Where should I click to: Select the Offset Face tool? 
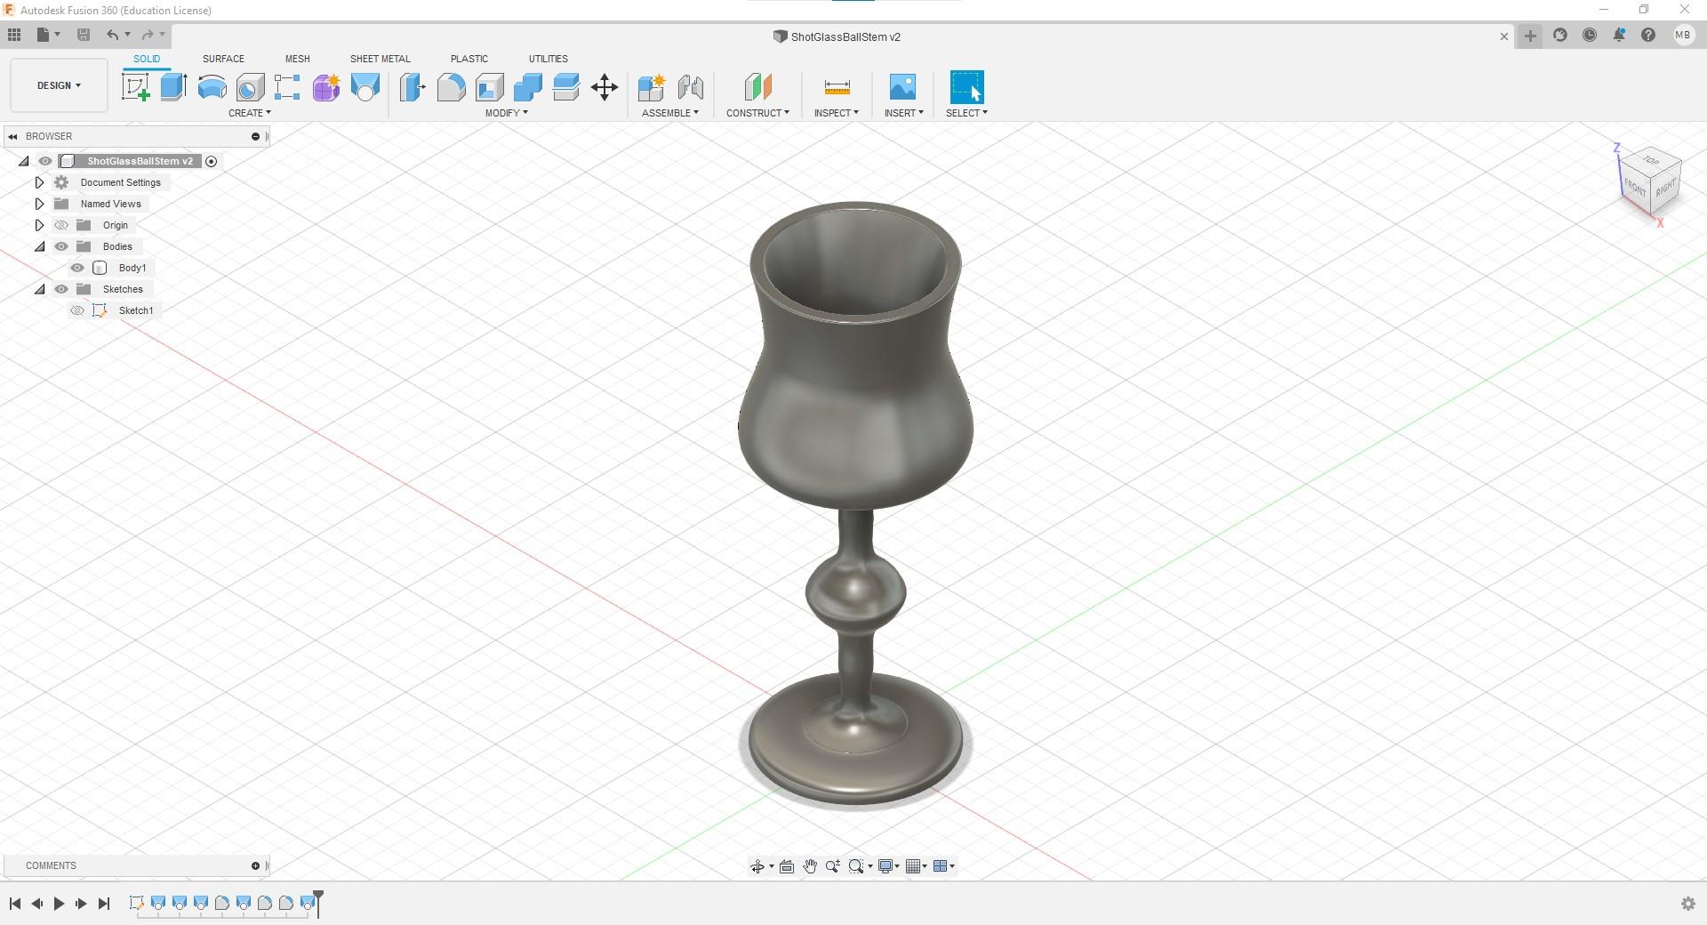pos(565,87)
